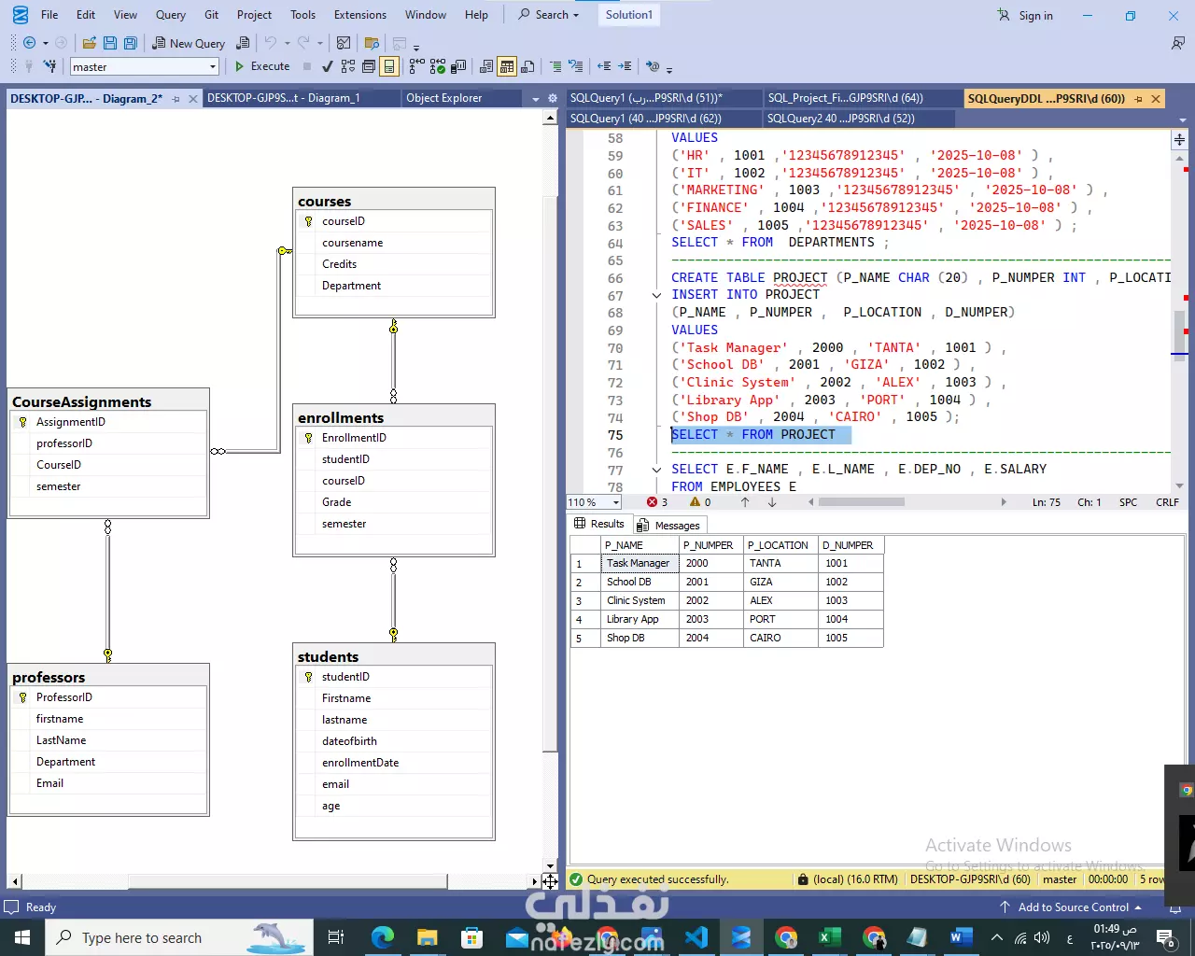
Task: Click the red errors indicator showing 3
Action: coord(657,502)
